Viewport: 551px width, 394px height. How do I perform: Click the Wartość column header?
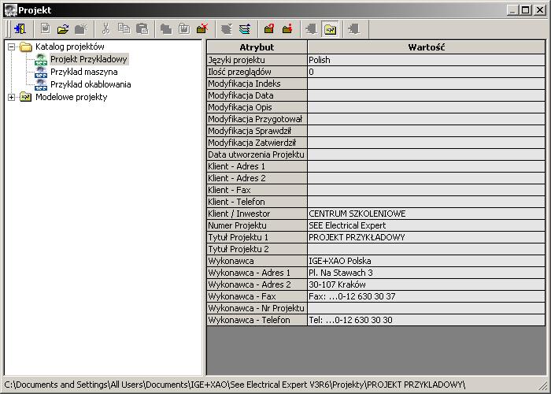click(x=427, y=47)
